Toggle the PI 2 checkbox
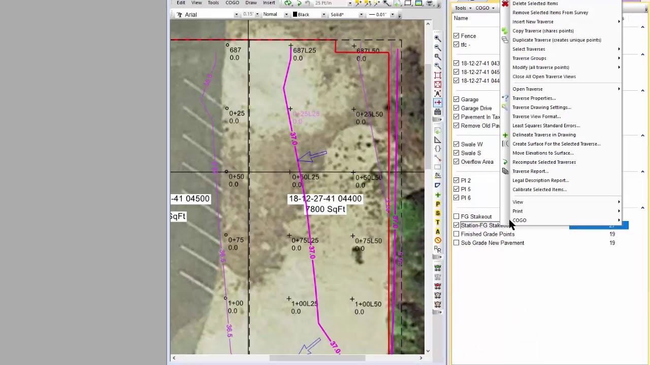Image resolution: width=650 pixels, height=365 pixels. [456, 180]
